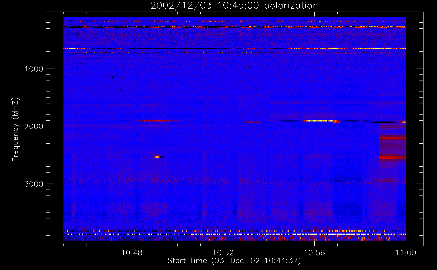437x270 pixels.
Task: Click the 11:00 time tick label
Action: 406,253
